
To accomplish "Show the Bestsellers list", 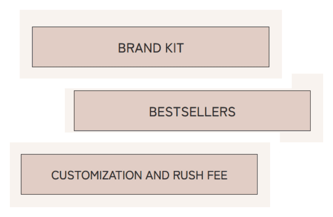I will tap(192, 111).
